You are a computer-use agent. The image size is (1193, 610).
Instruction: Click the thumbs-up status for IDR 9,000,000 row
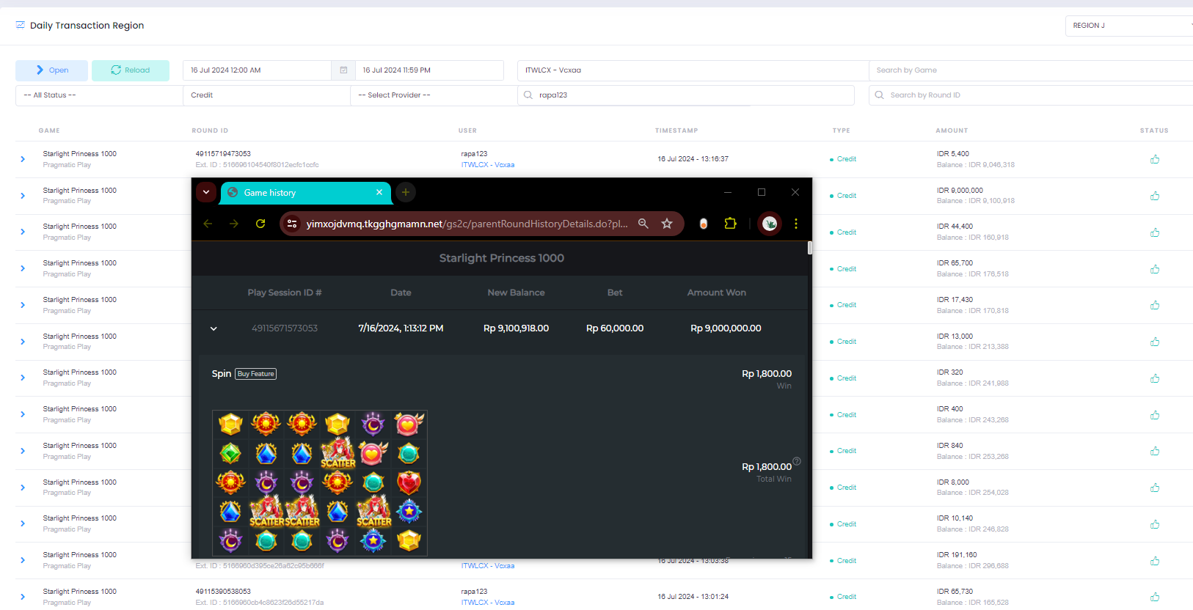pos(1155,196)
